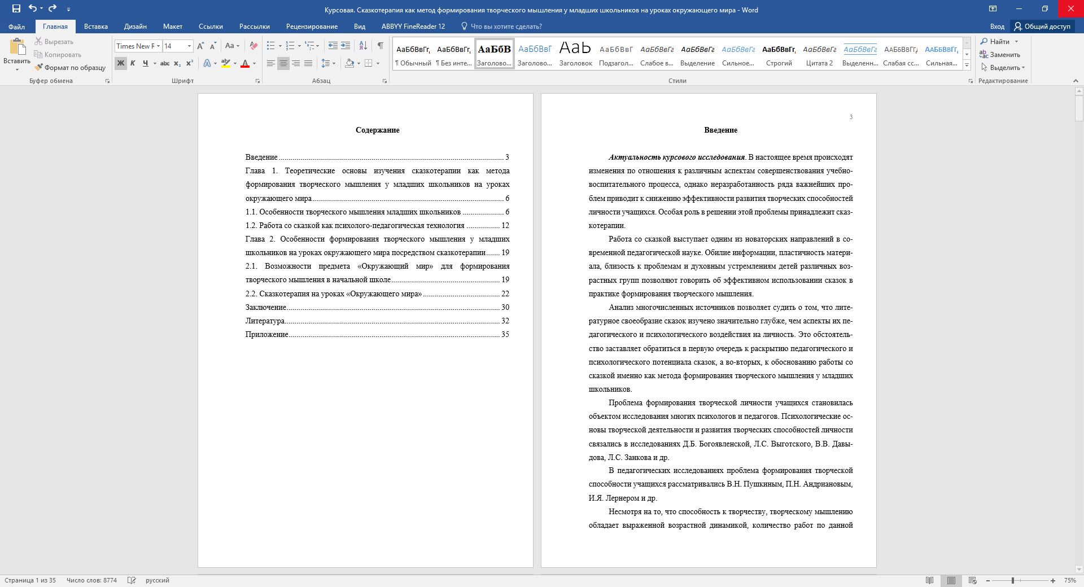Open the proofing errors status icon
Image resolution: width=1084 pixels, height=587 pixels.
point(132,580)
